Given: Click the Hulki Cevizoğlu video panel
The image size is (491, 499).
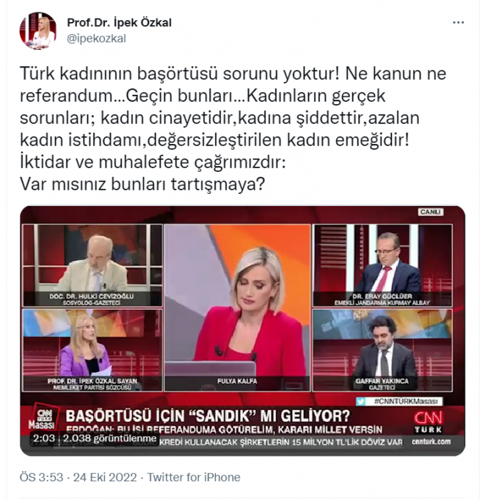Looking at the screenshot, I should click(93, 265).
